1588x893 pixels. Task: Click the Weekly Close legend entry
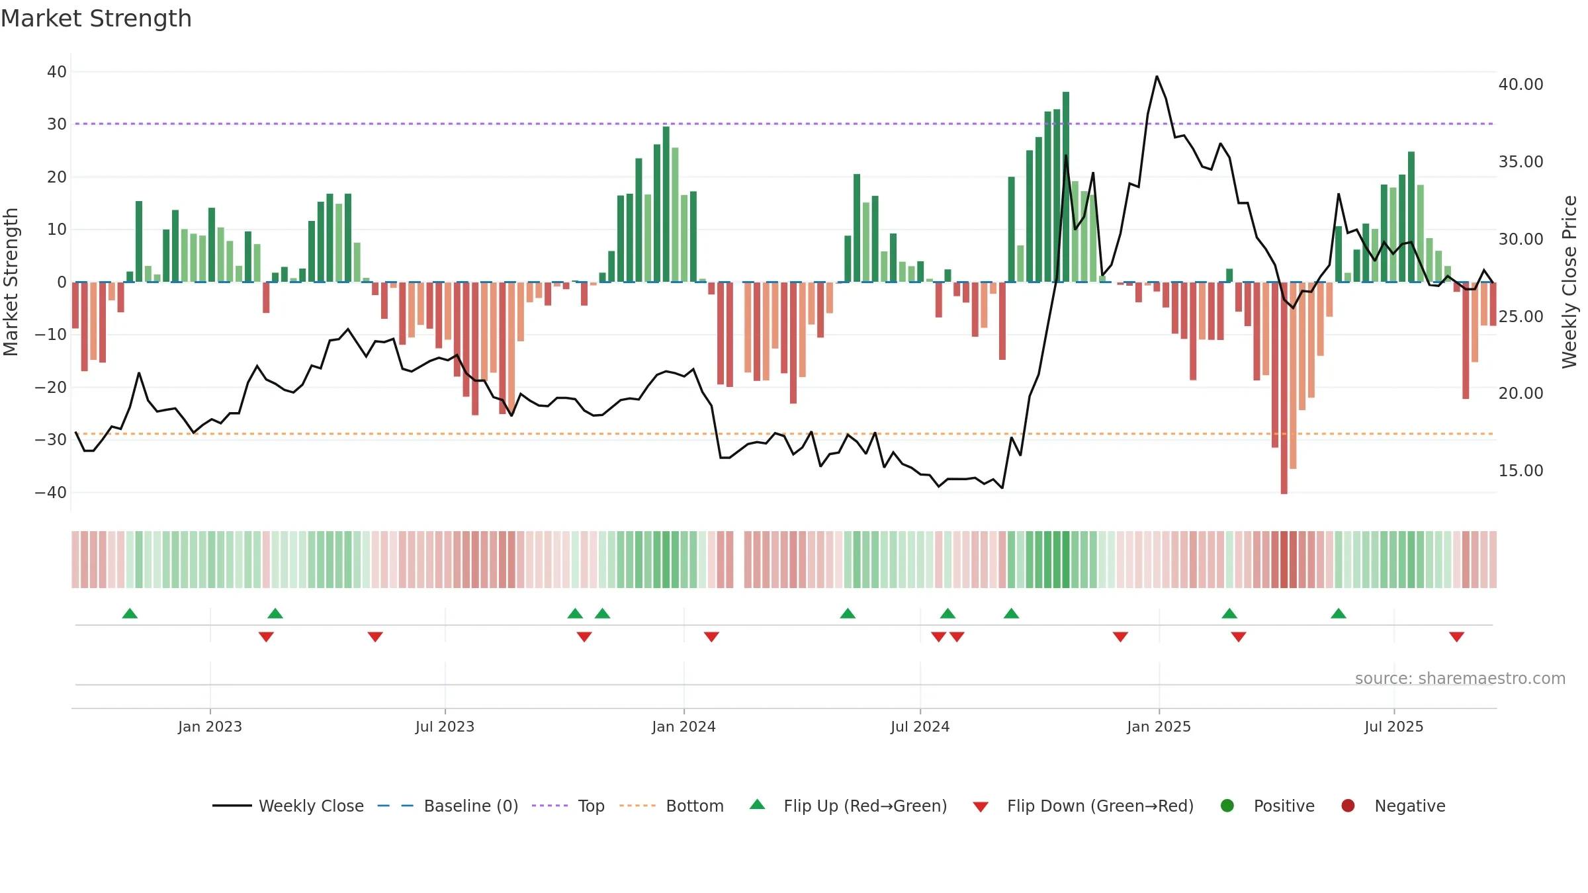(288, 806)
